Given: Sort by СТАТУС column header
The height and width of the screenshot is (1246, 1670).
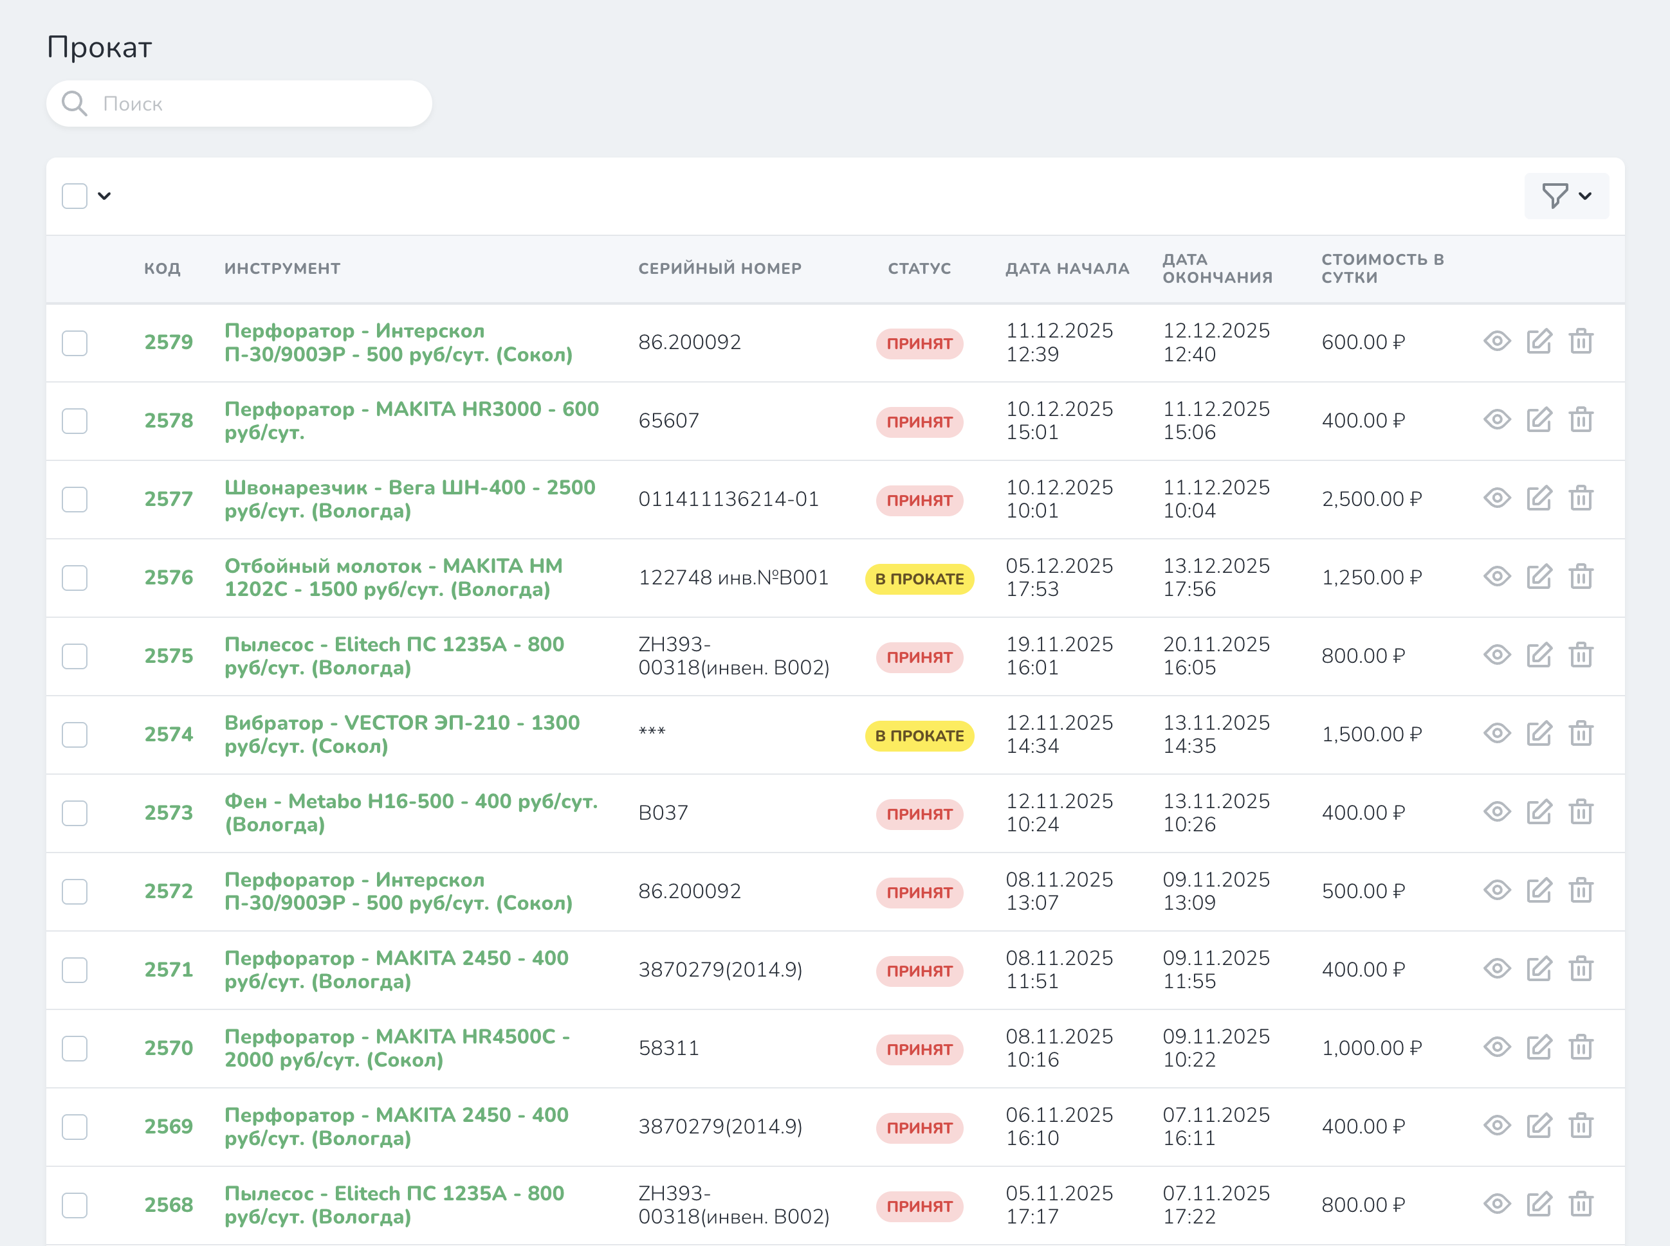Looking at the screenshot, I should (919, 269).
